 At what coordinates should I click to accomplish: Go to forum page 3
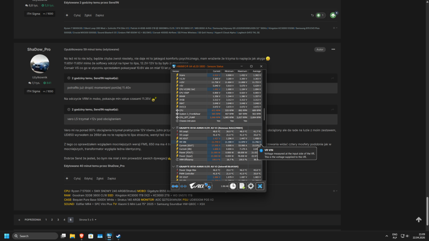[x=58, y=220]
